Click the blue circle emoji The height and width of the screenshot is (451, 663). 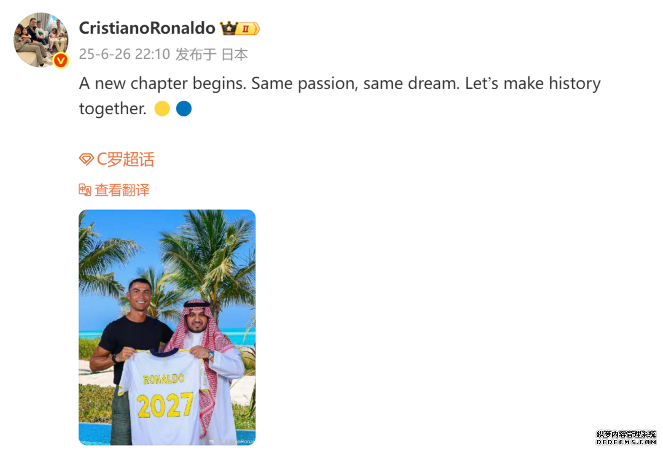(x=184, y=109)
